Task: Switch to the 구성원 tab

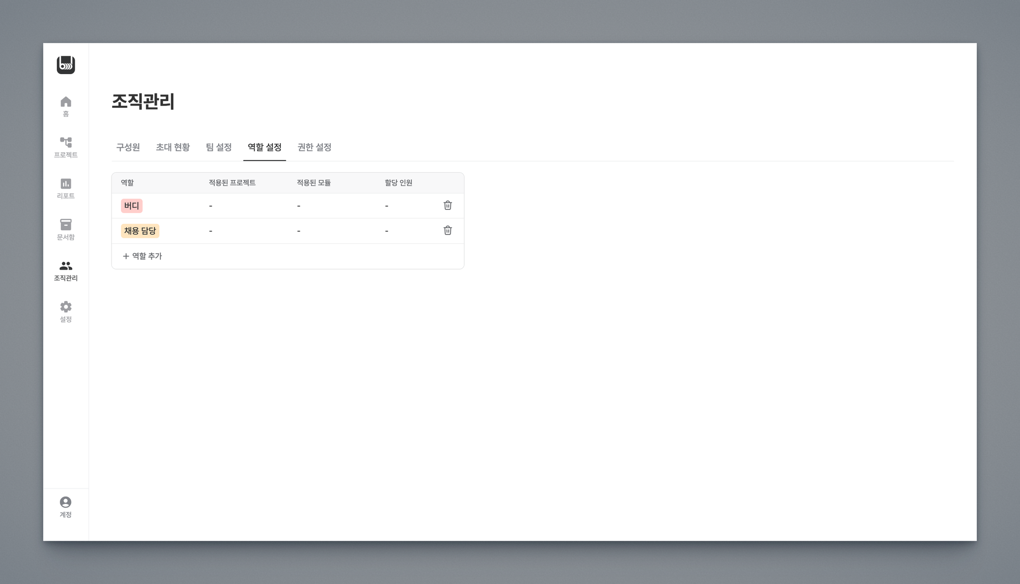Action: [128, 147]
